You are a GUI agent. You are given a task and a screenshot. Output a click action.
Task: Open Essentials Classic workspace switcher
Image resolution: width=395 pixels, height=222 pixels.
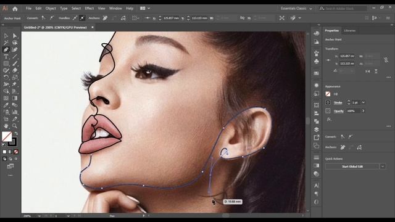click(x=296, y=8)
